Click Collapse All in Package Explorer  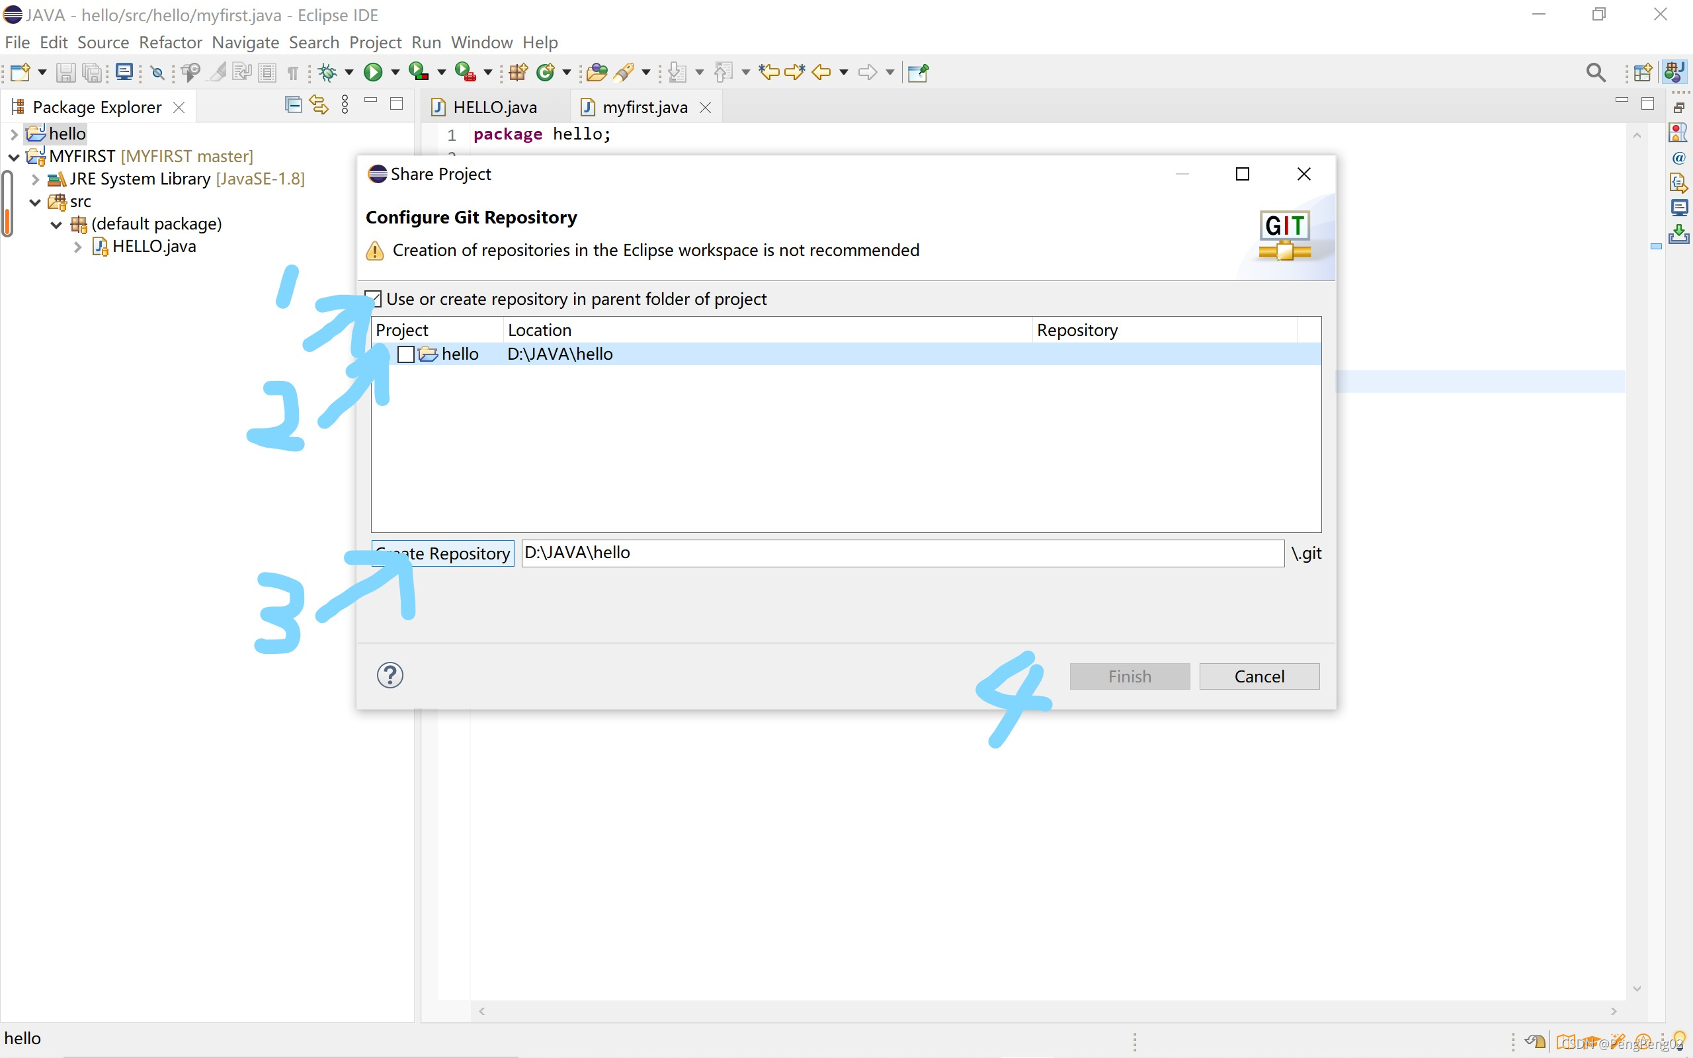(294, 105)
